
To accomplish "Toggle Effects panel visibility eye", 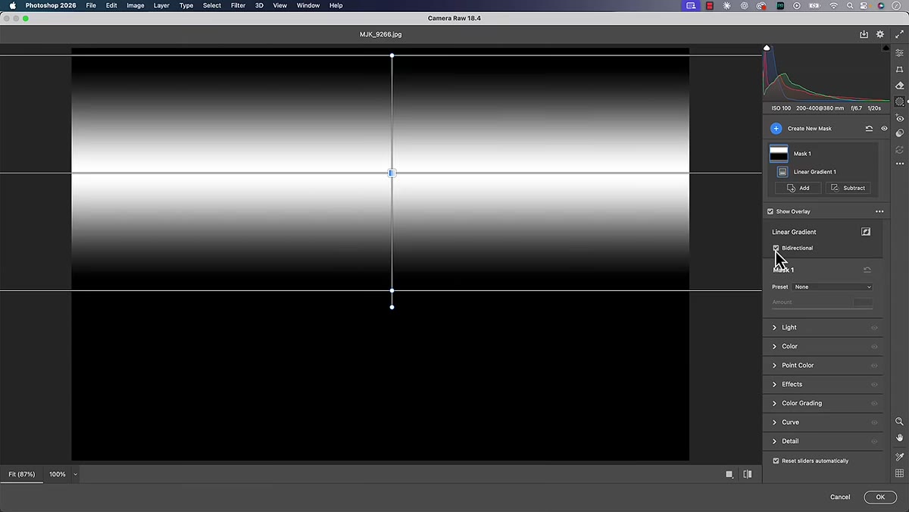I will click(874, 385).
